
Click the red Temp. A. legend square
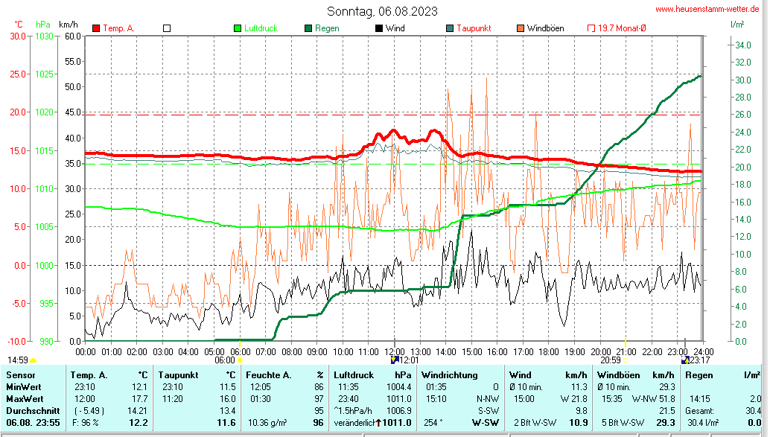(96, 28)
